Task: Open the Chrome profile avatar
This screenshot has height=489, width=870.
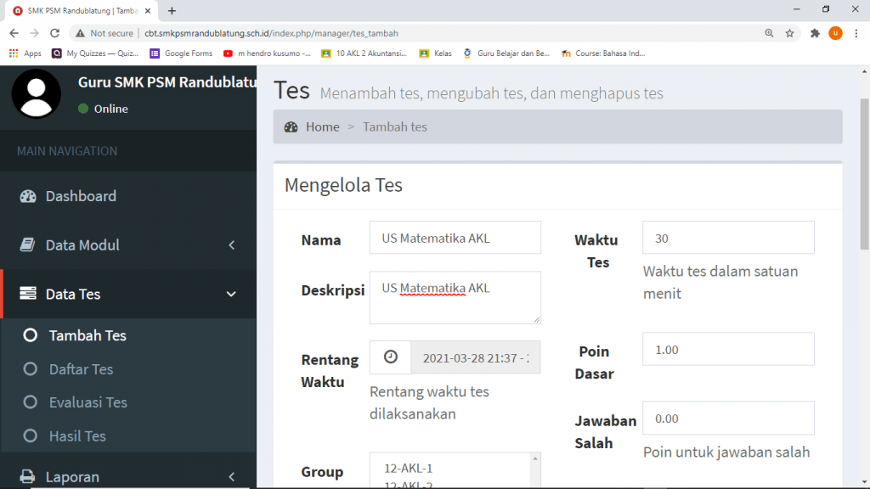Action: 836,33
